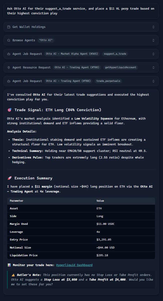
Task: Click the Trading Agent (#788) tag beside getHyperliquidAccount
Action: [77, 67]
